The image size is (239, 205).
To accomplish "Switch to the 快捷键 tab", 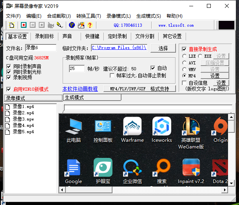I will click(92, 37).
